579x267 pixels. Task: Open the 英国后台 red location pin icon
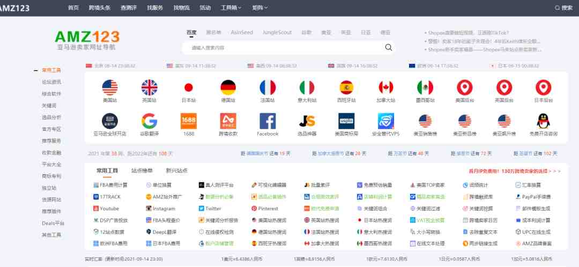tap(504, 87)
